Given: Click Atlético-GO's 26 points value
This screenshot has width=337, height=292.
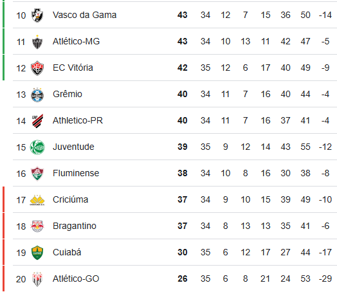Looking at the screenshot, I should (182, 278).
